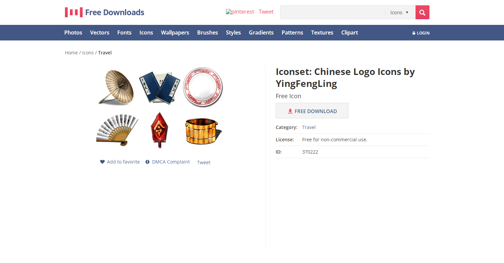
Task: Click the FREE DOWNLOAD button
Action: (x=312, y=111)
